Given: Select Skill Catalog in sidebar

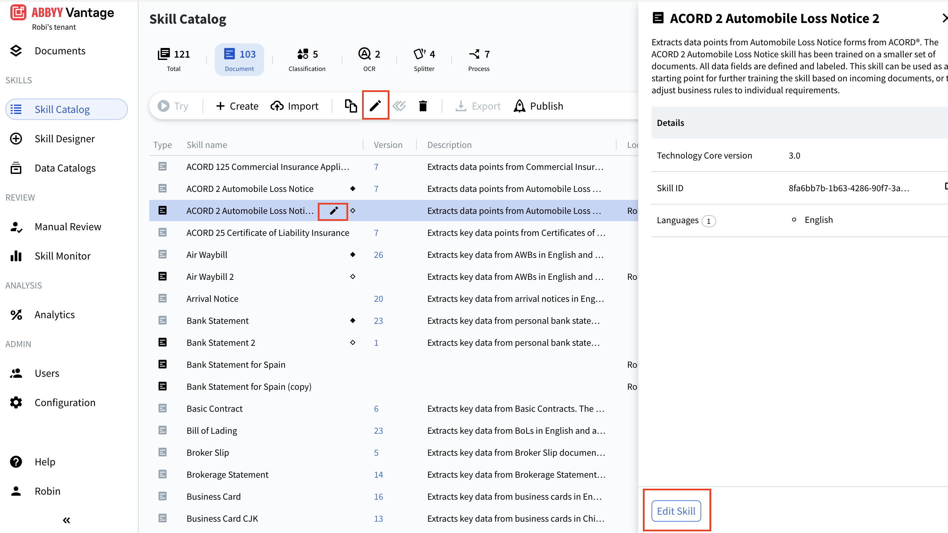Looking at the screenshot, I should [x=67, y=109].
